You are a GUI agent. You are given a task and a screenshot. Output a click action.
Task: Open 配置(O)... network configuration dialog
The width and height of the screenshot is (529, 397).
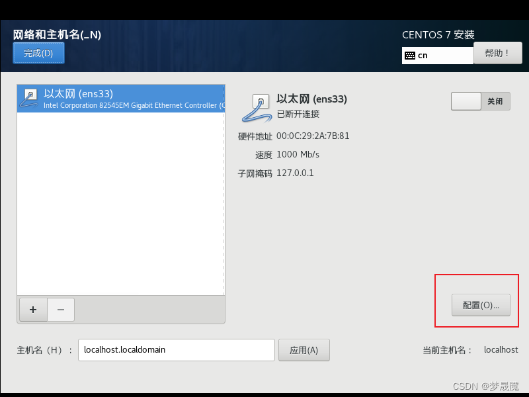481,305
